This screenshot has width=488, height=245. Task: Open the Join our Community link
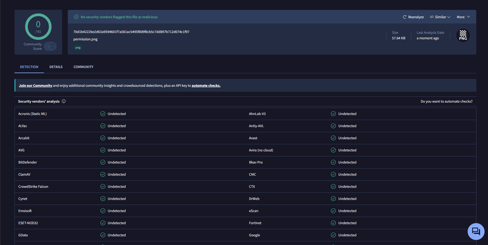point(35,86)
